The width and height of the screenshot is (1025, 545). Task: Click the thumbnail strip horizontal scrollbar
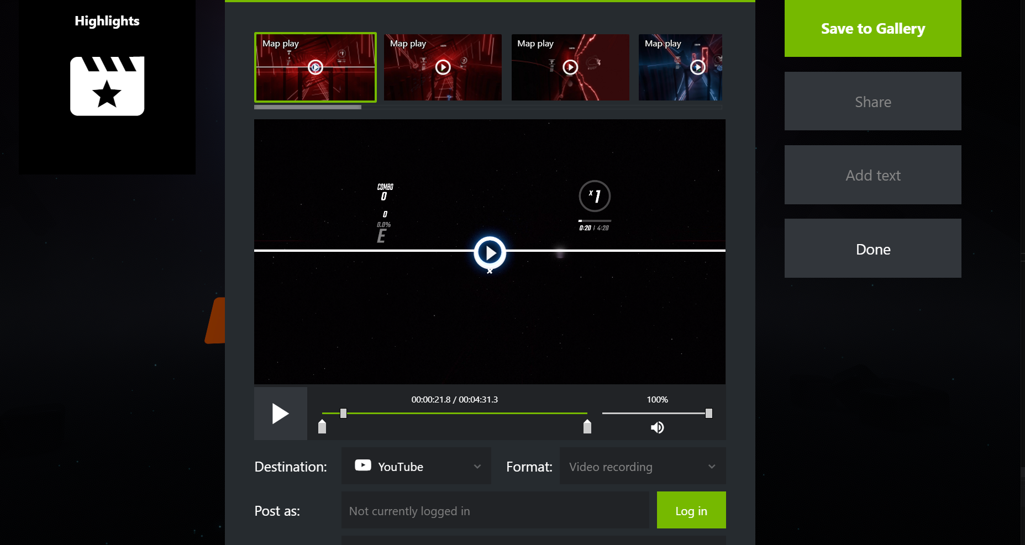click(x=308, y=107)
